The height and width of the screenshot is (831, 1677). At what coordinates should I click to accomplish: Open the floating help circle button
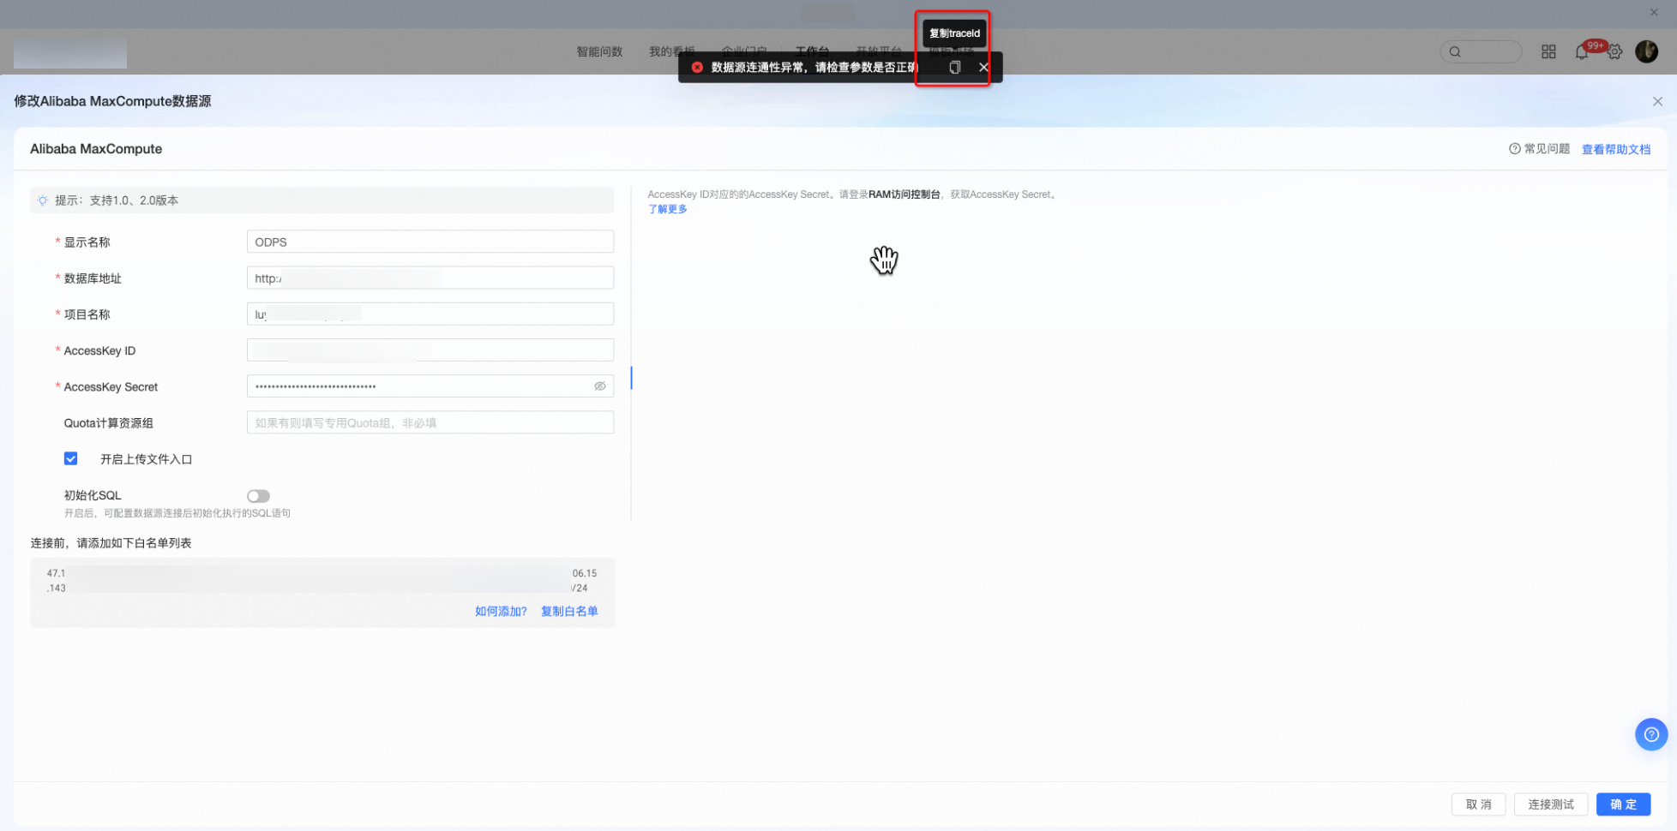pyautogui.click(x=1650, y=734)
